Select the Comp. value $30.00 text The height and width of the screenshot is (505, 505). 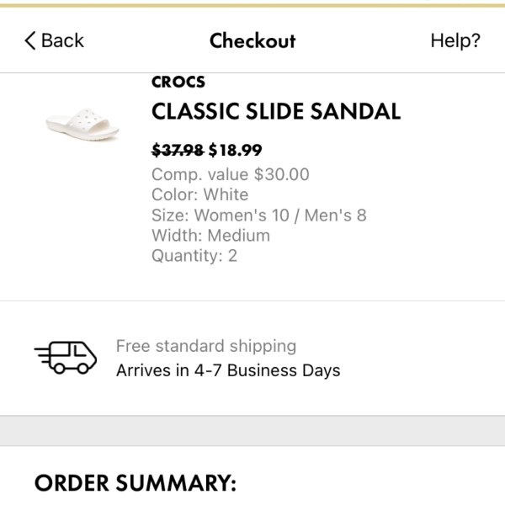coord(231,174)
